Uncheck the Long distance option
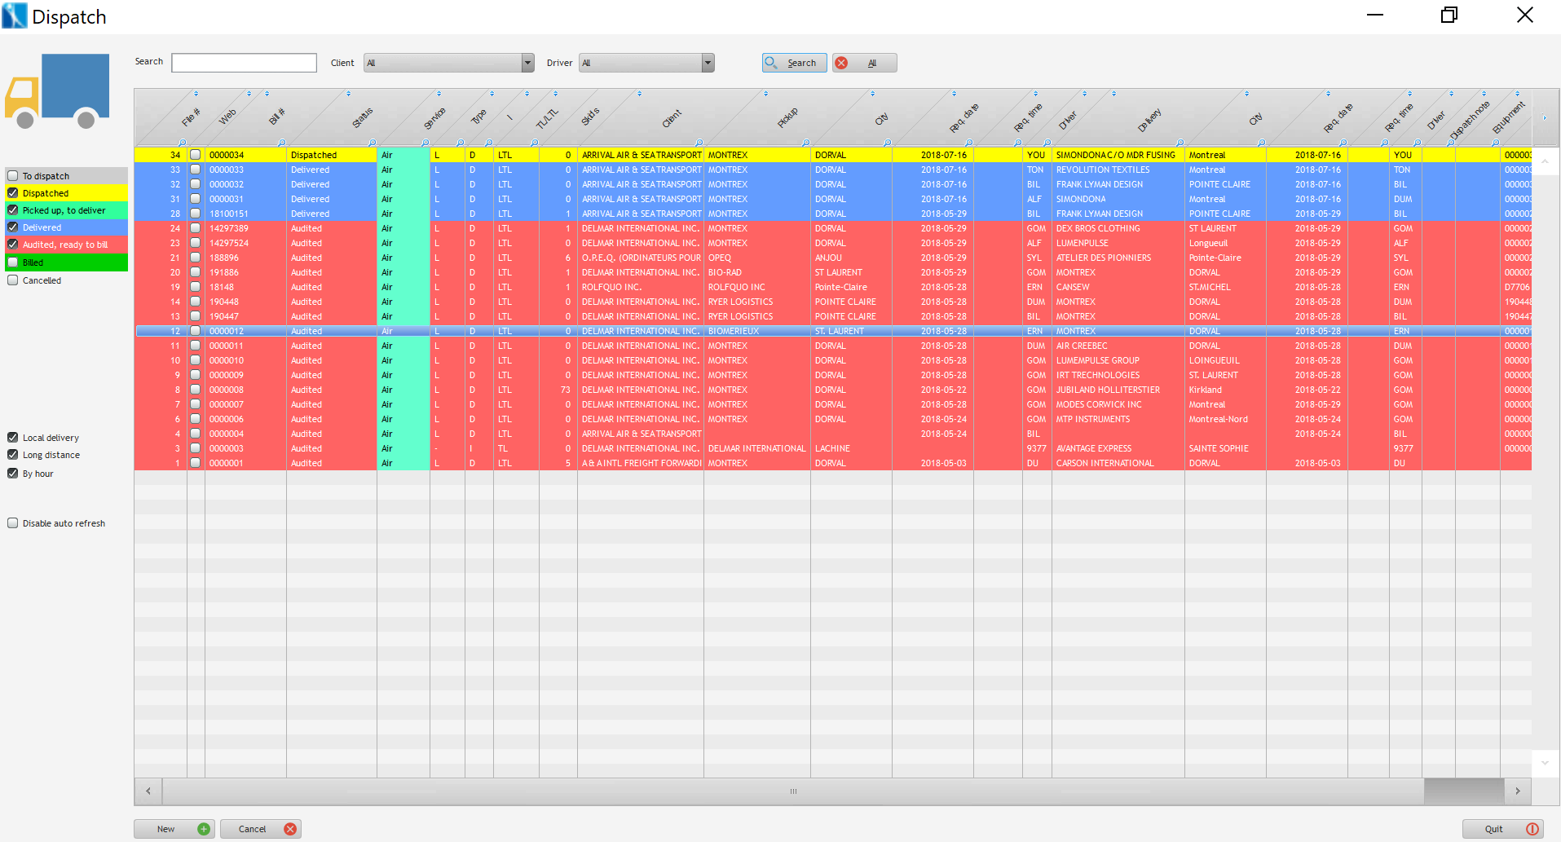This screenshot has width=1561, height=842. coord(13,455)
